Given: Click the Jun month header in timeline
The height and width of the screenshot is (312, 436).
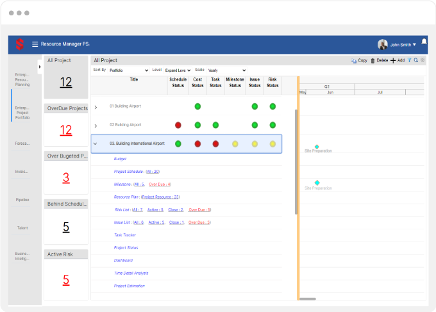Looking at the screenshot, I should pos(330,92).
